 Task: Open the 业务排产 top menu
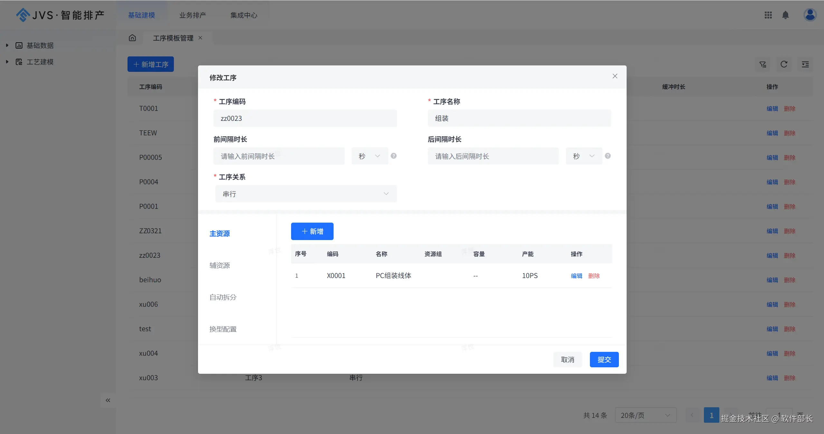click(x=193, y=15)
